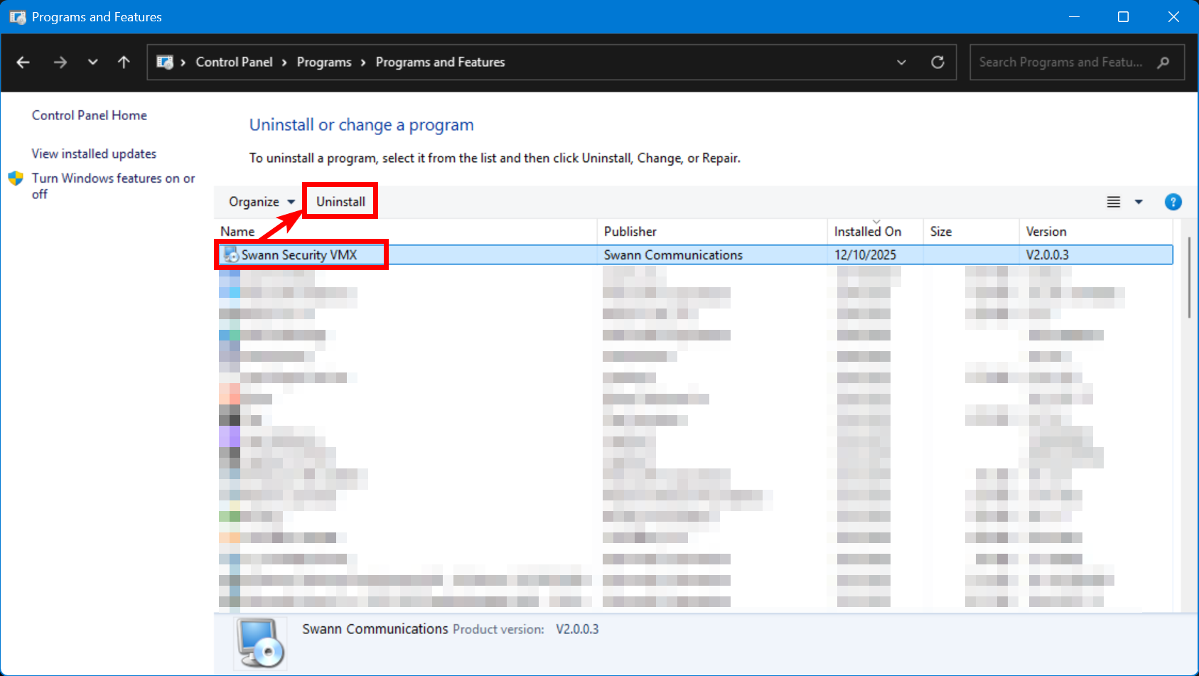The width and height of the screenshot is (1199, 676).
Task: Open the Help question mark icon
Action: 1173,202
